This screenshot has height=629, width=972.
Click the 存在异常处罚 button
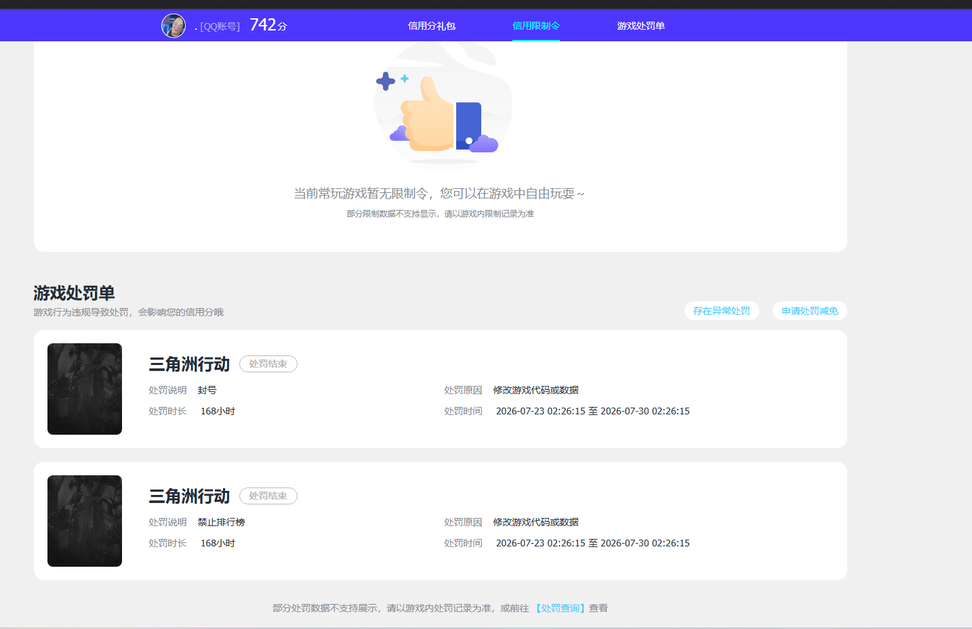(x=722, y=311)
